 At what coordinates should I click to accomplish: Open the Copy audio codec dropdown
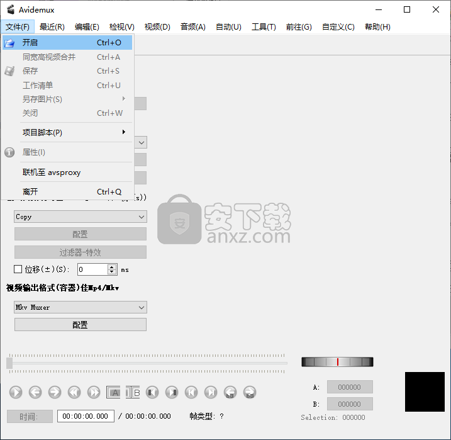pos(81,217)
